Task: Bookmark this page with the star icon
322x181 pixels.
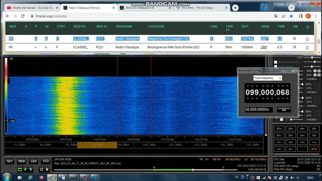Action: [x=291, y=16]
